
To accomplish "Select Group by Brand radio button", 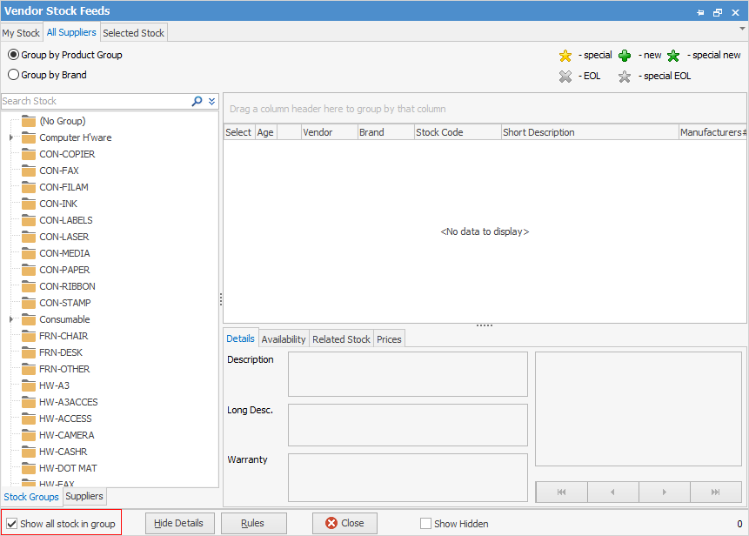I will 13,75.
